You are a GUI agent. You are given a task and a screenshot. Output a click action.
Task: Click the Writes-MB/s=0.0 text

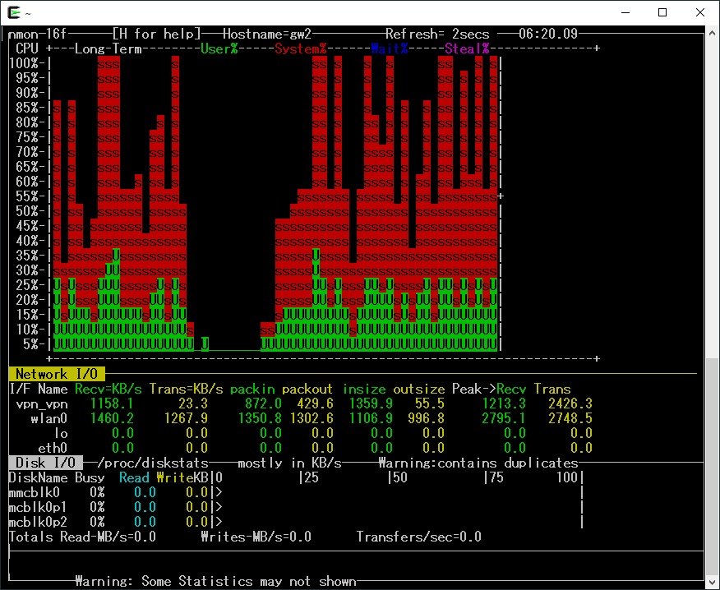click(256, 537)
